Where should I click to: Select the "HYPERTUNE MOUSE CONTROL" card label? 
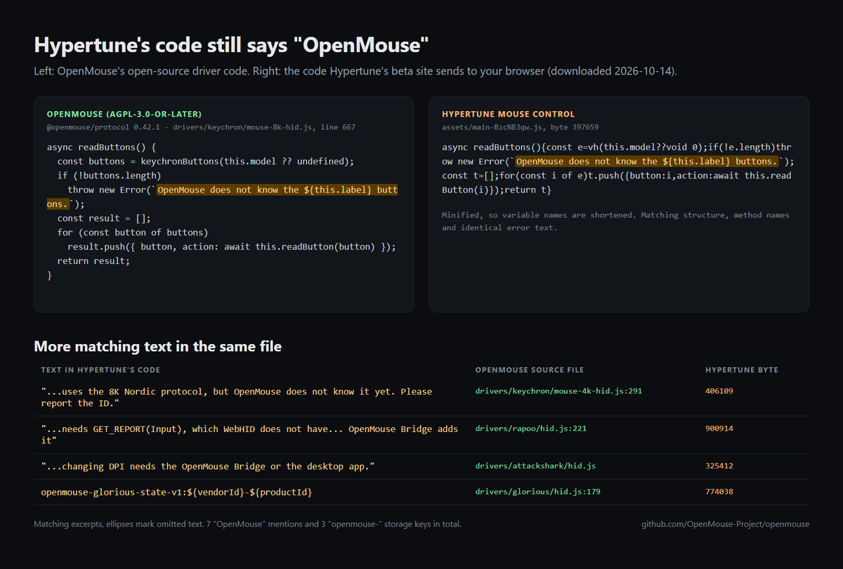point(508,114)
